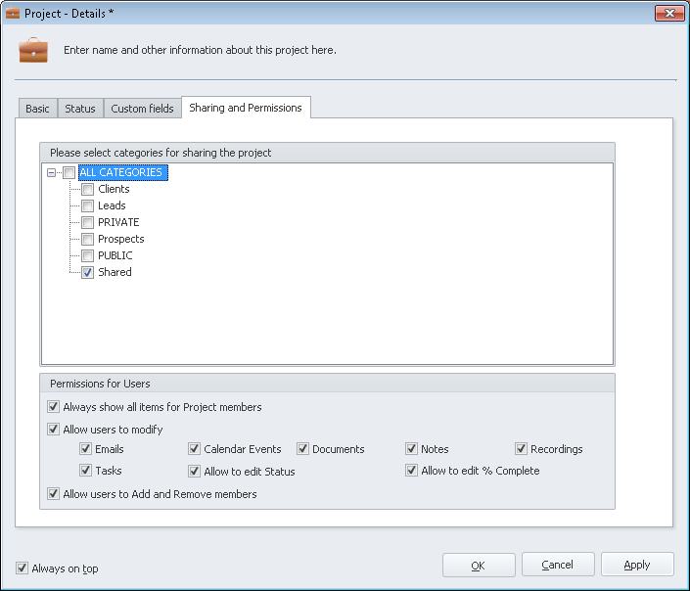690x591 pixels.
Task: Click the Cancel button
Action: 557,565
